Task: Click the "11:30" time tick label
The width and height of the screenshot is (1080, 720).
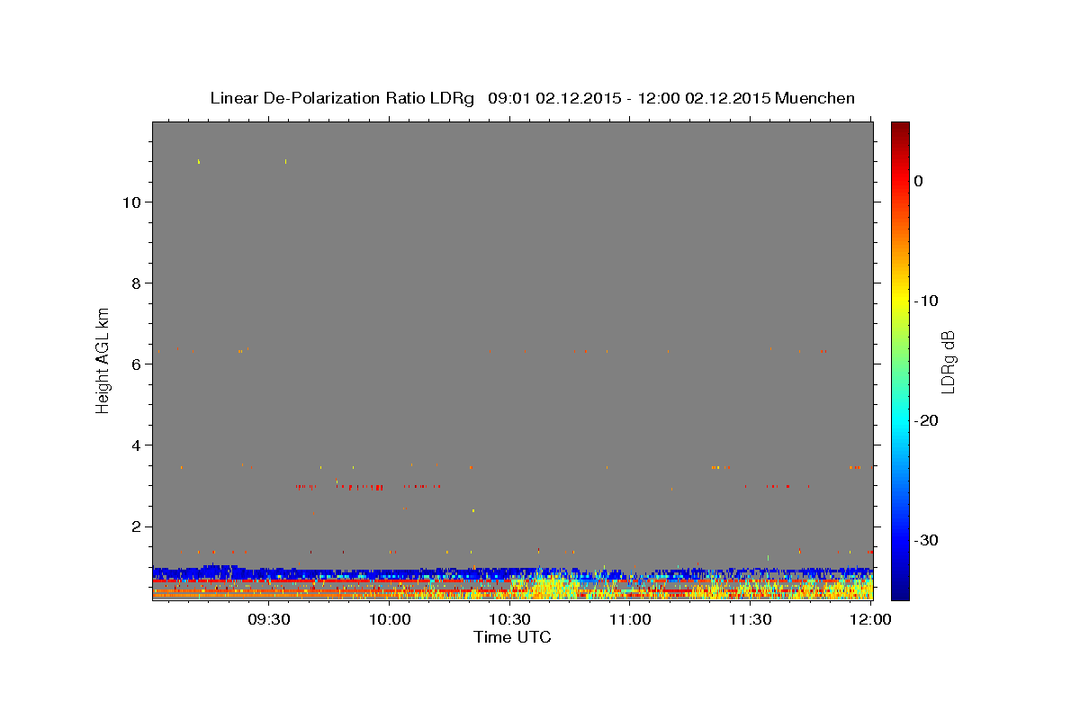Action: pyautogui.click(x=750, y=619)
